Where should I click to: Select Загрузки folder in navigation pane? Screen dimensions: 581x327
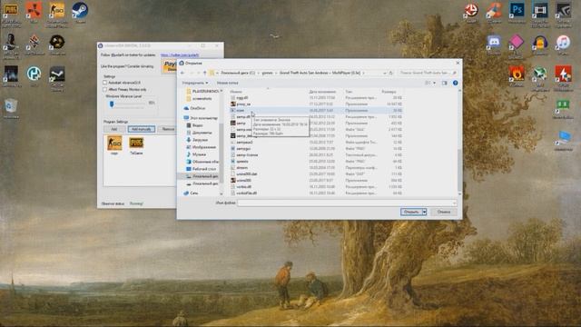coord(197,140)
